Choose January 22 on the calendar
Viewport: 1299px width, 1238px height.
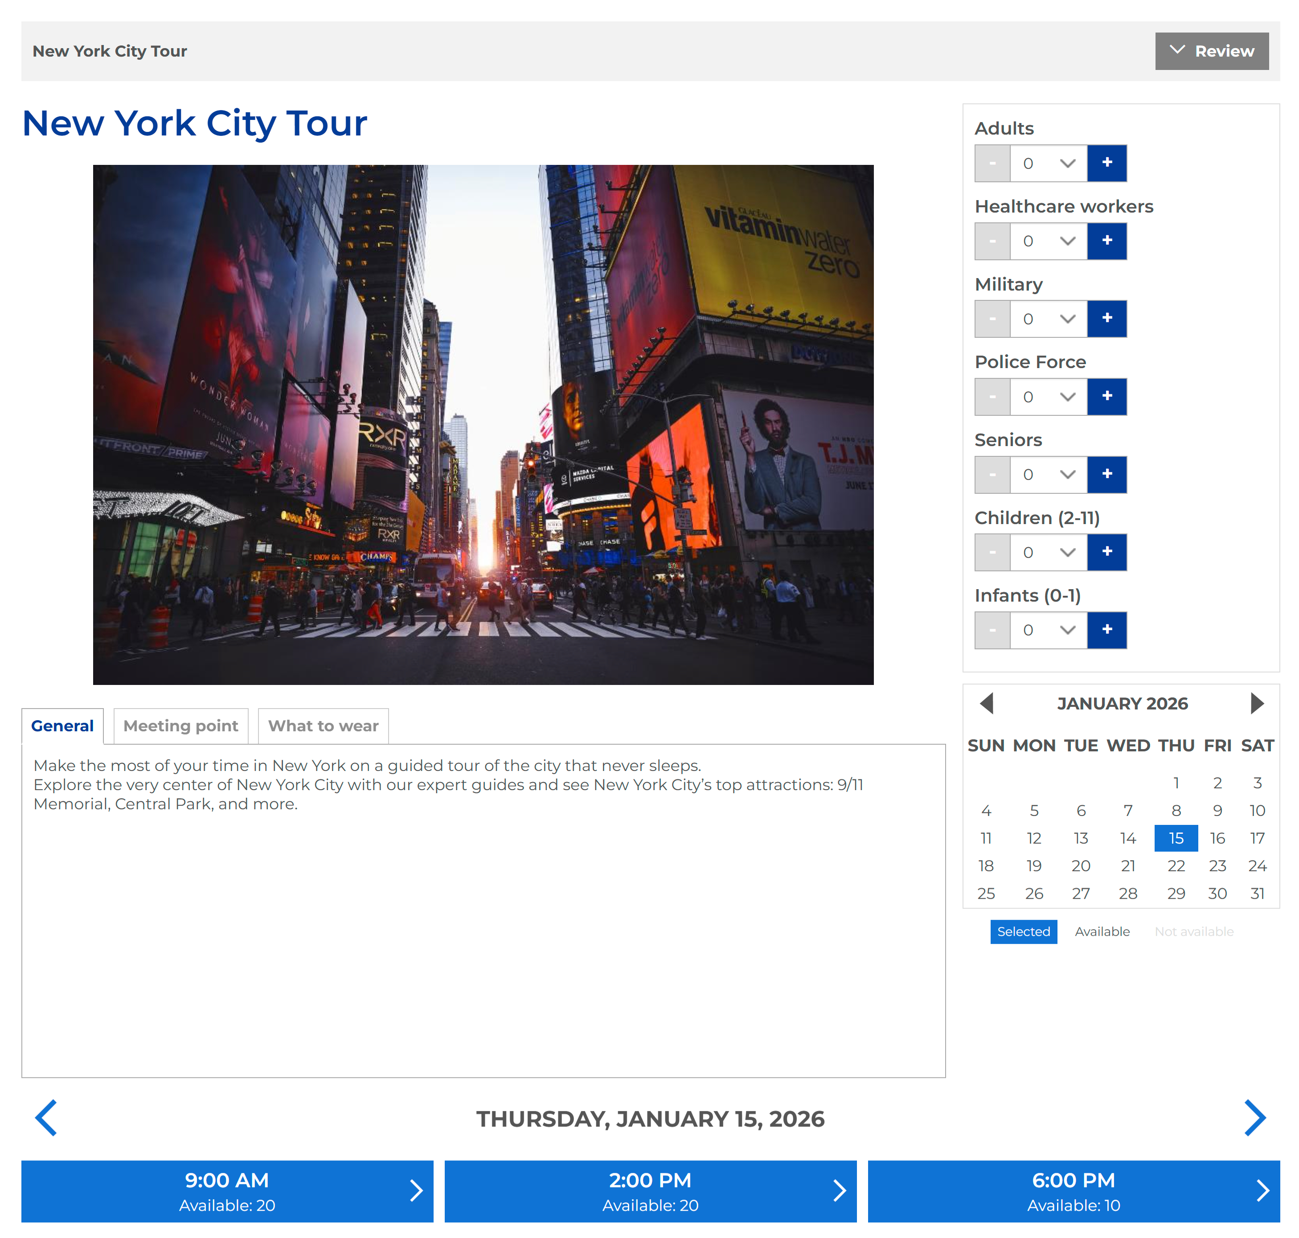[x=1176, y=866]
